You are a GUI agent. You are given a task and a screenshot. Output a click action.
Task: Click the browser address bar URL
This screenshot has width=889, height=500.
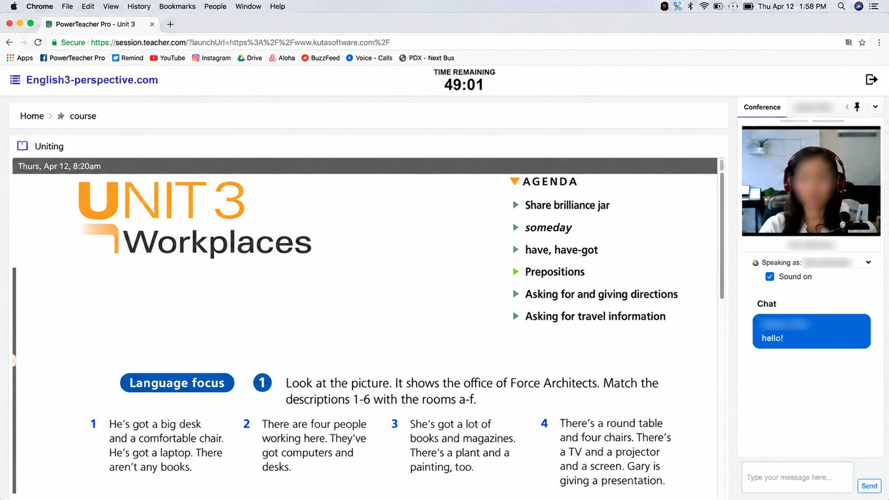240,43
